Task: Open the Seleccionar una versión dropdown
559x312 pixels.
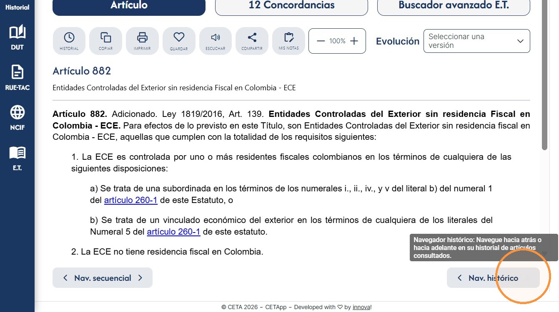Action: (477, 41)
